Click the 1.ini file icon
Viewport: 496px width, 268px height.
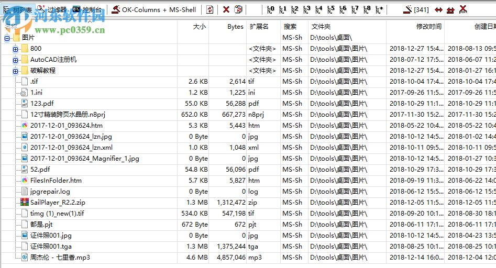click(24, 93)
